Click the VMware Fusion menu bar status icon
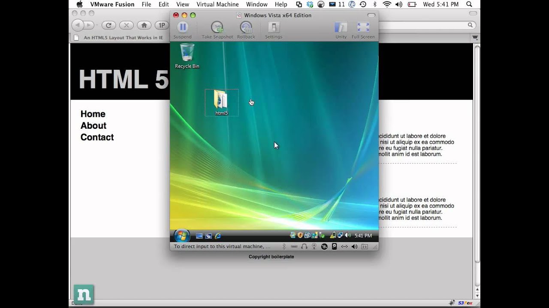 tap(299, 4)
